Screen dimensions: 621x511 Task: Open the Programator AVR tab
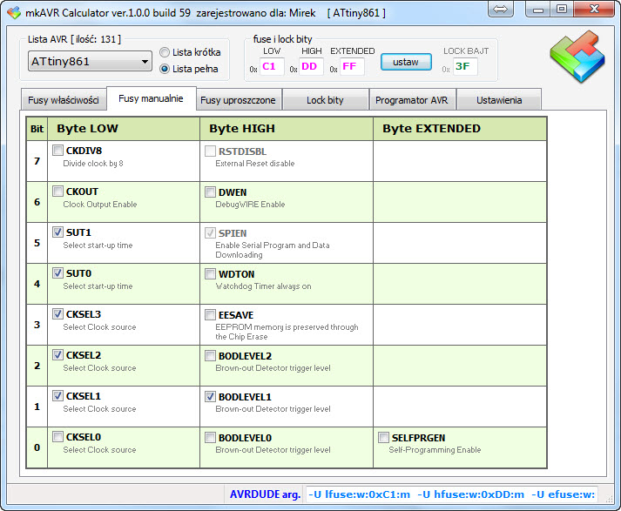(x=411, y=100)
